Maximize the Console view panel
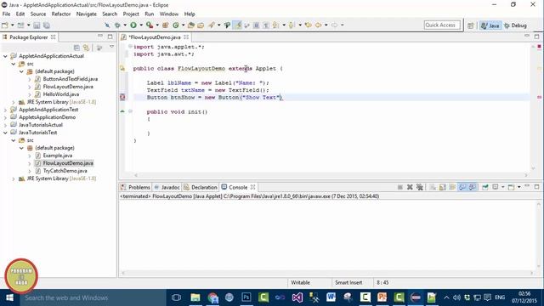 click(x=536, y=187)
